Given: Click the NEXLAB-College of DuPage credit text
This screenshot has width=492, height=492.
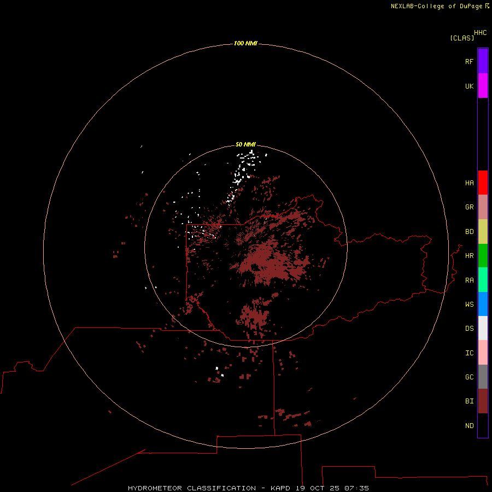Looking at the screenshot, I should pos(436,6).
